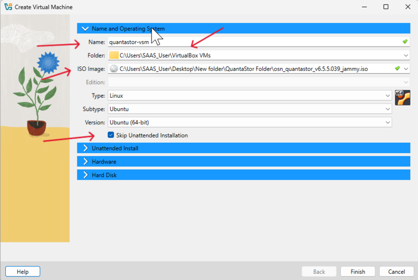Expand the Hard Disk section

[243, 175]
